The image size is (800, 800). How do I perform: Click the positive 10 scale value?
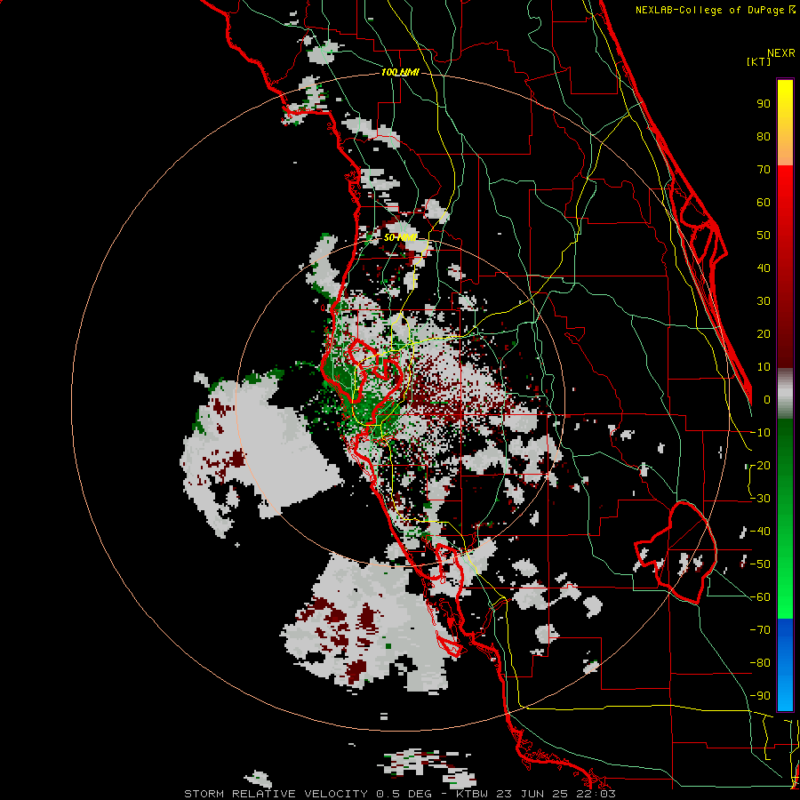click(x=764, y=367)
